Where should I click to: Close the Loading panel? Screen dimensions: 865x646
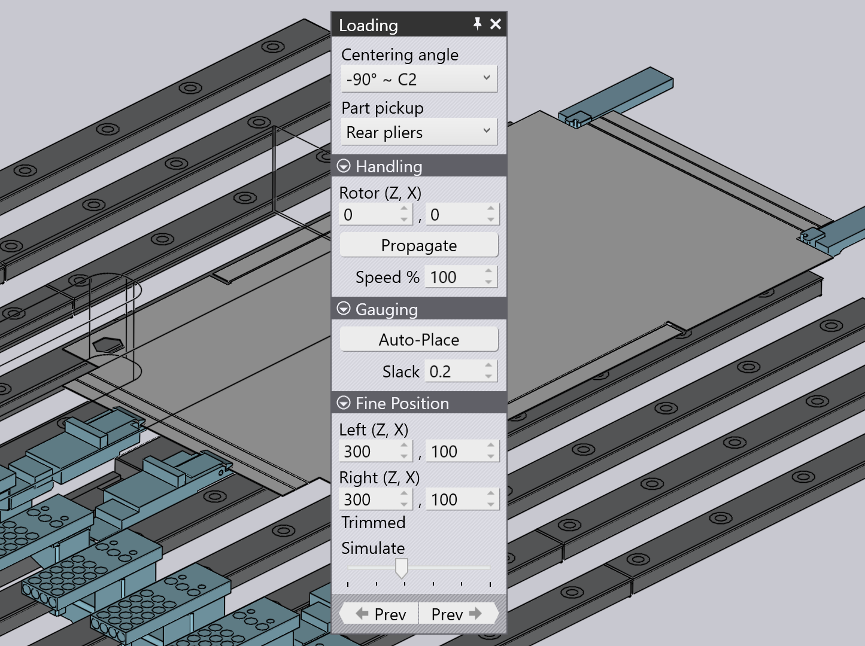[x=496, y=24]
